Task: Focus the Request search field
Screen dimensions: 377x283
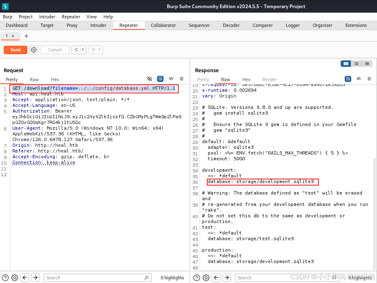Action: 98,278
